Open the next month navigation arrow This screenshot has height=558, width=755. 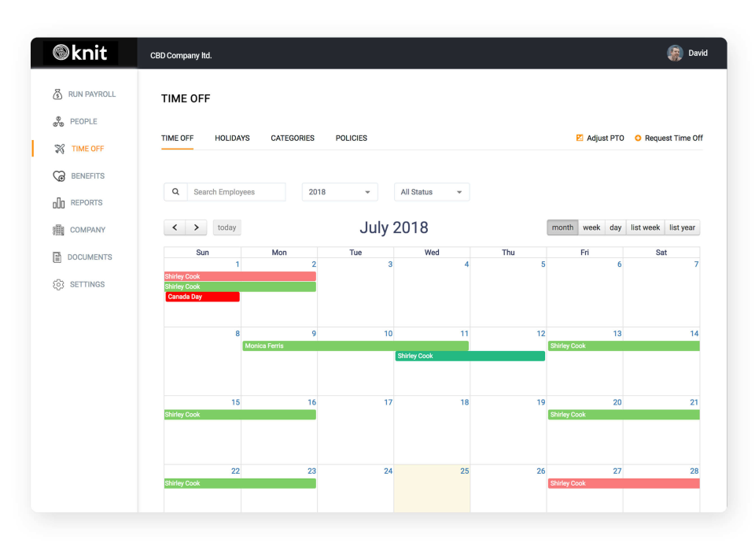pyautogui.click(x=196, y=227)
